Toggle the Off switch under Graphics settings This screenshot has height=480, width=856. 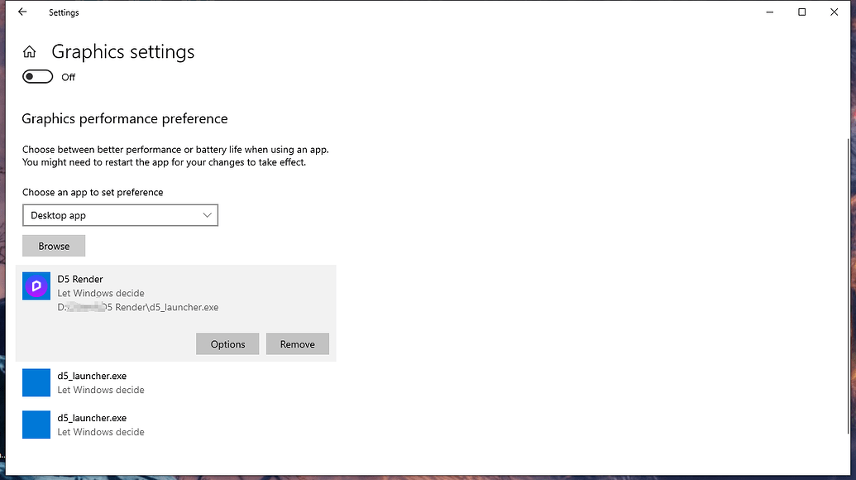pyautogui.click(x=38, y=76)
